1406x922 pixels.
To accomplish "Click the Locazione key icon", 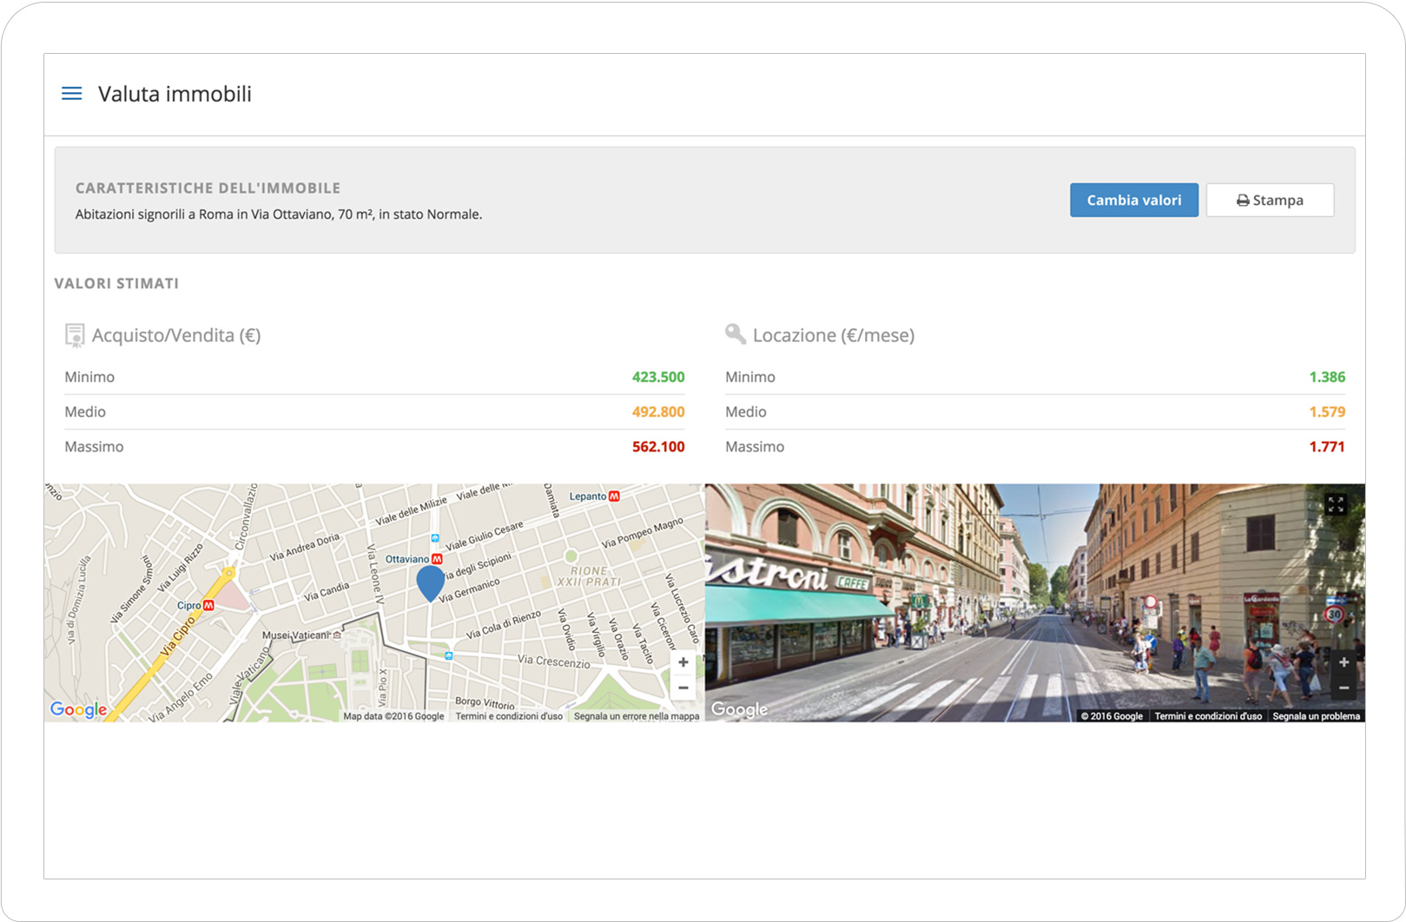I will [x=736, y=334].
